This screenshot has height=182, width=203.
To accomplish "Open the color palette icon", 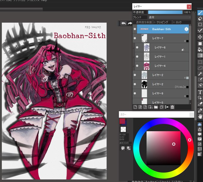I will click(x=123, y=148).
